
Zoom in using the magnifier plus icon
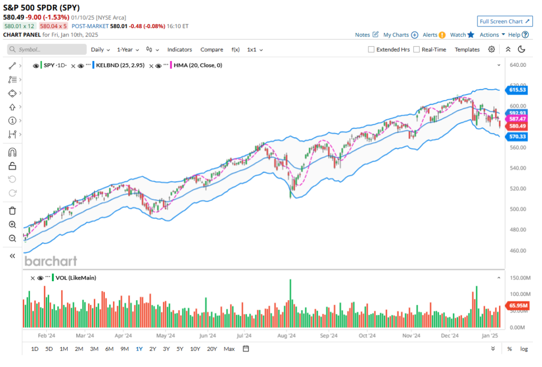tap(13, 225)
